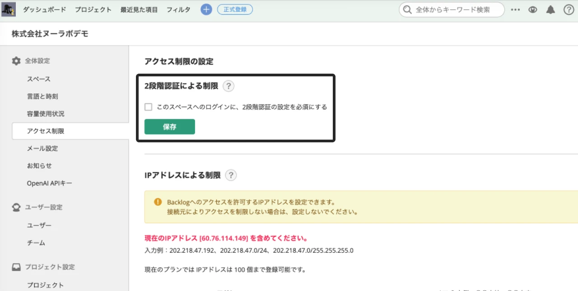578x291 pixels.
Task: Click the ユーザー設定 sidebar icon
Action: [x=16, y=207]
